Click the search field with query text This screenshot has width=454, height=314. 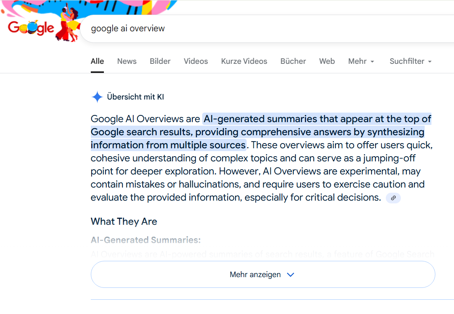[x=267, y=29]
